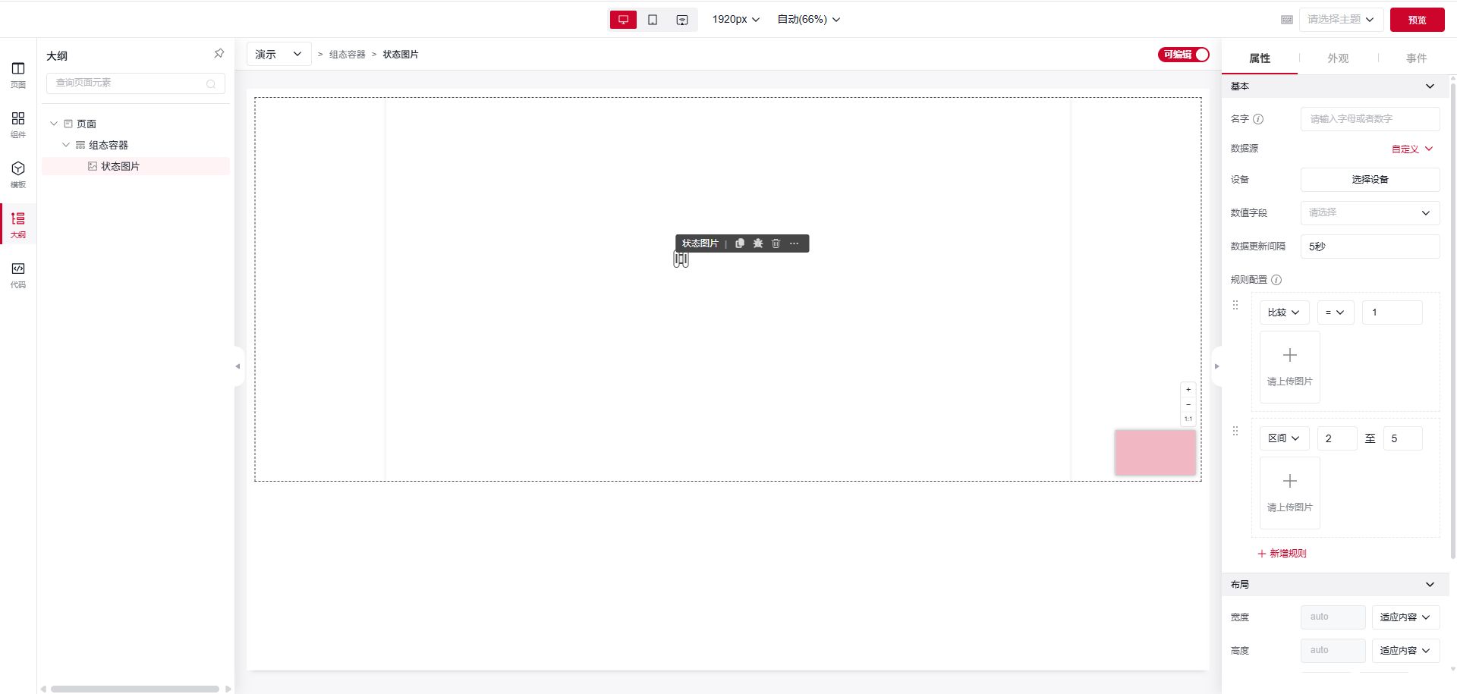Open the 组件 components sidebar panel
The image size is (1457, 694).
tap(18, 124)
